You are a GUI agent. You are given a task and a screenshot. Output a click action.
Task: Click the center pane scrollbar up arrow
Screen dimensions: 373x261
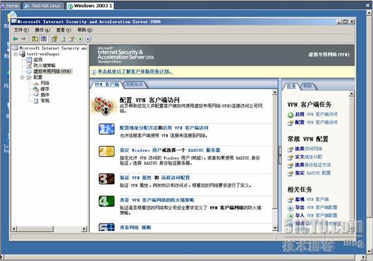[x=275, y=92]
